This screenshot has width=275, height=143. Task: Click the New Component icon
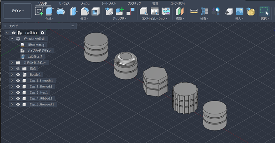(120, 11)
